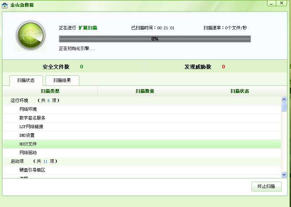Click the 发现威胁数 label

198,67
